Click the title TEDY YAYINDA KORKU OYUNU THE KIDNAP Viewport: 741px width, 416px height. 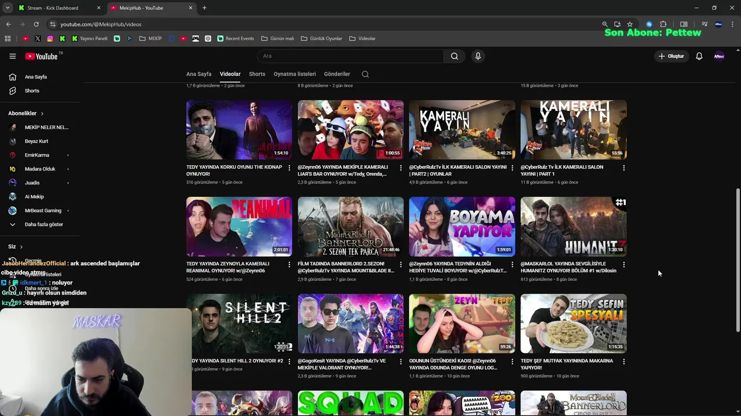(234, 170)
